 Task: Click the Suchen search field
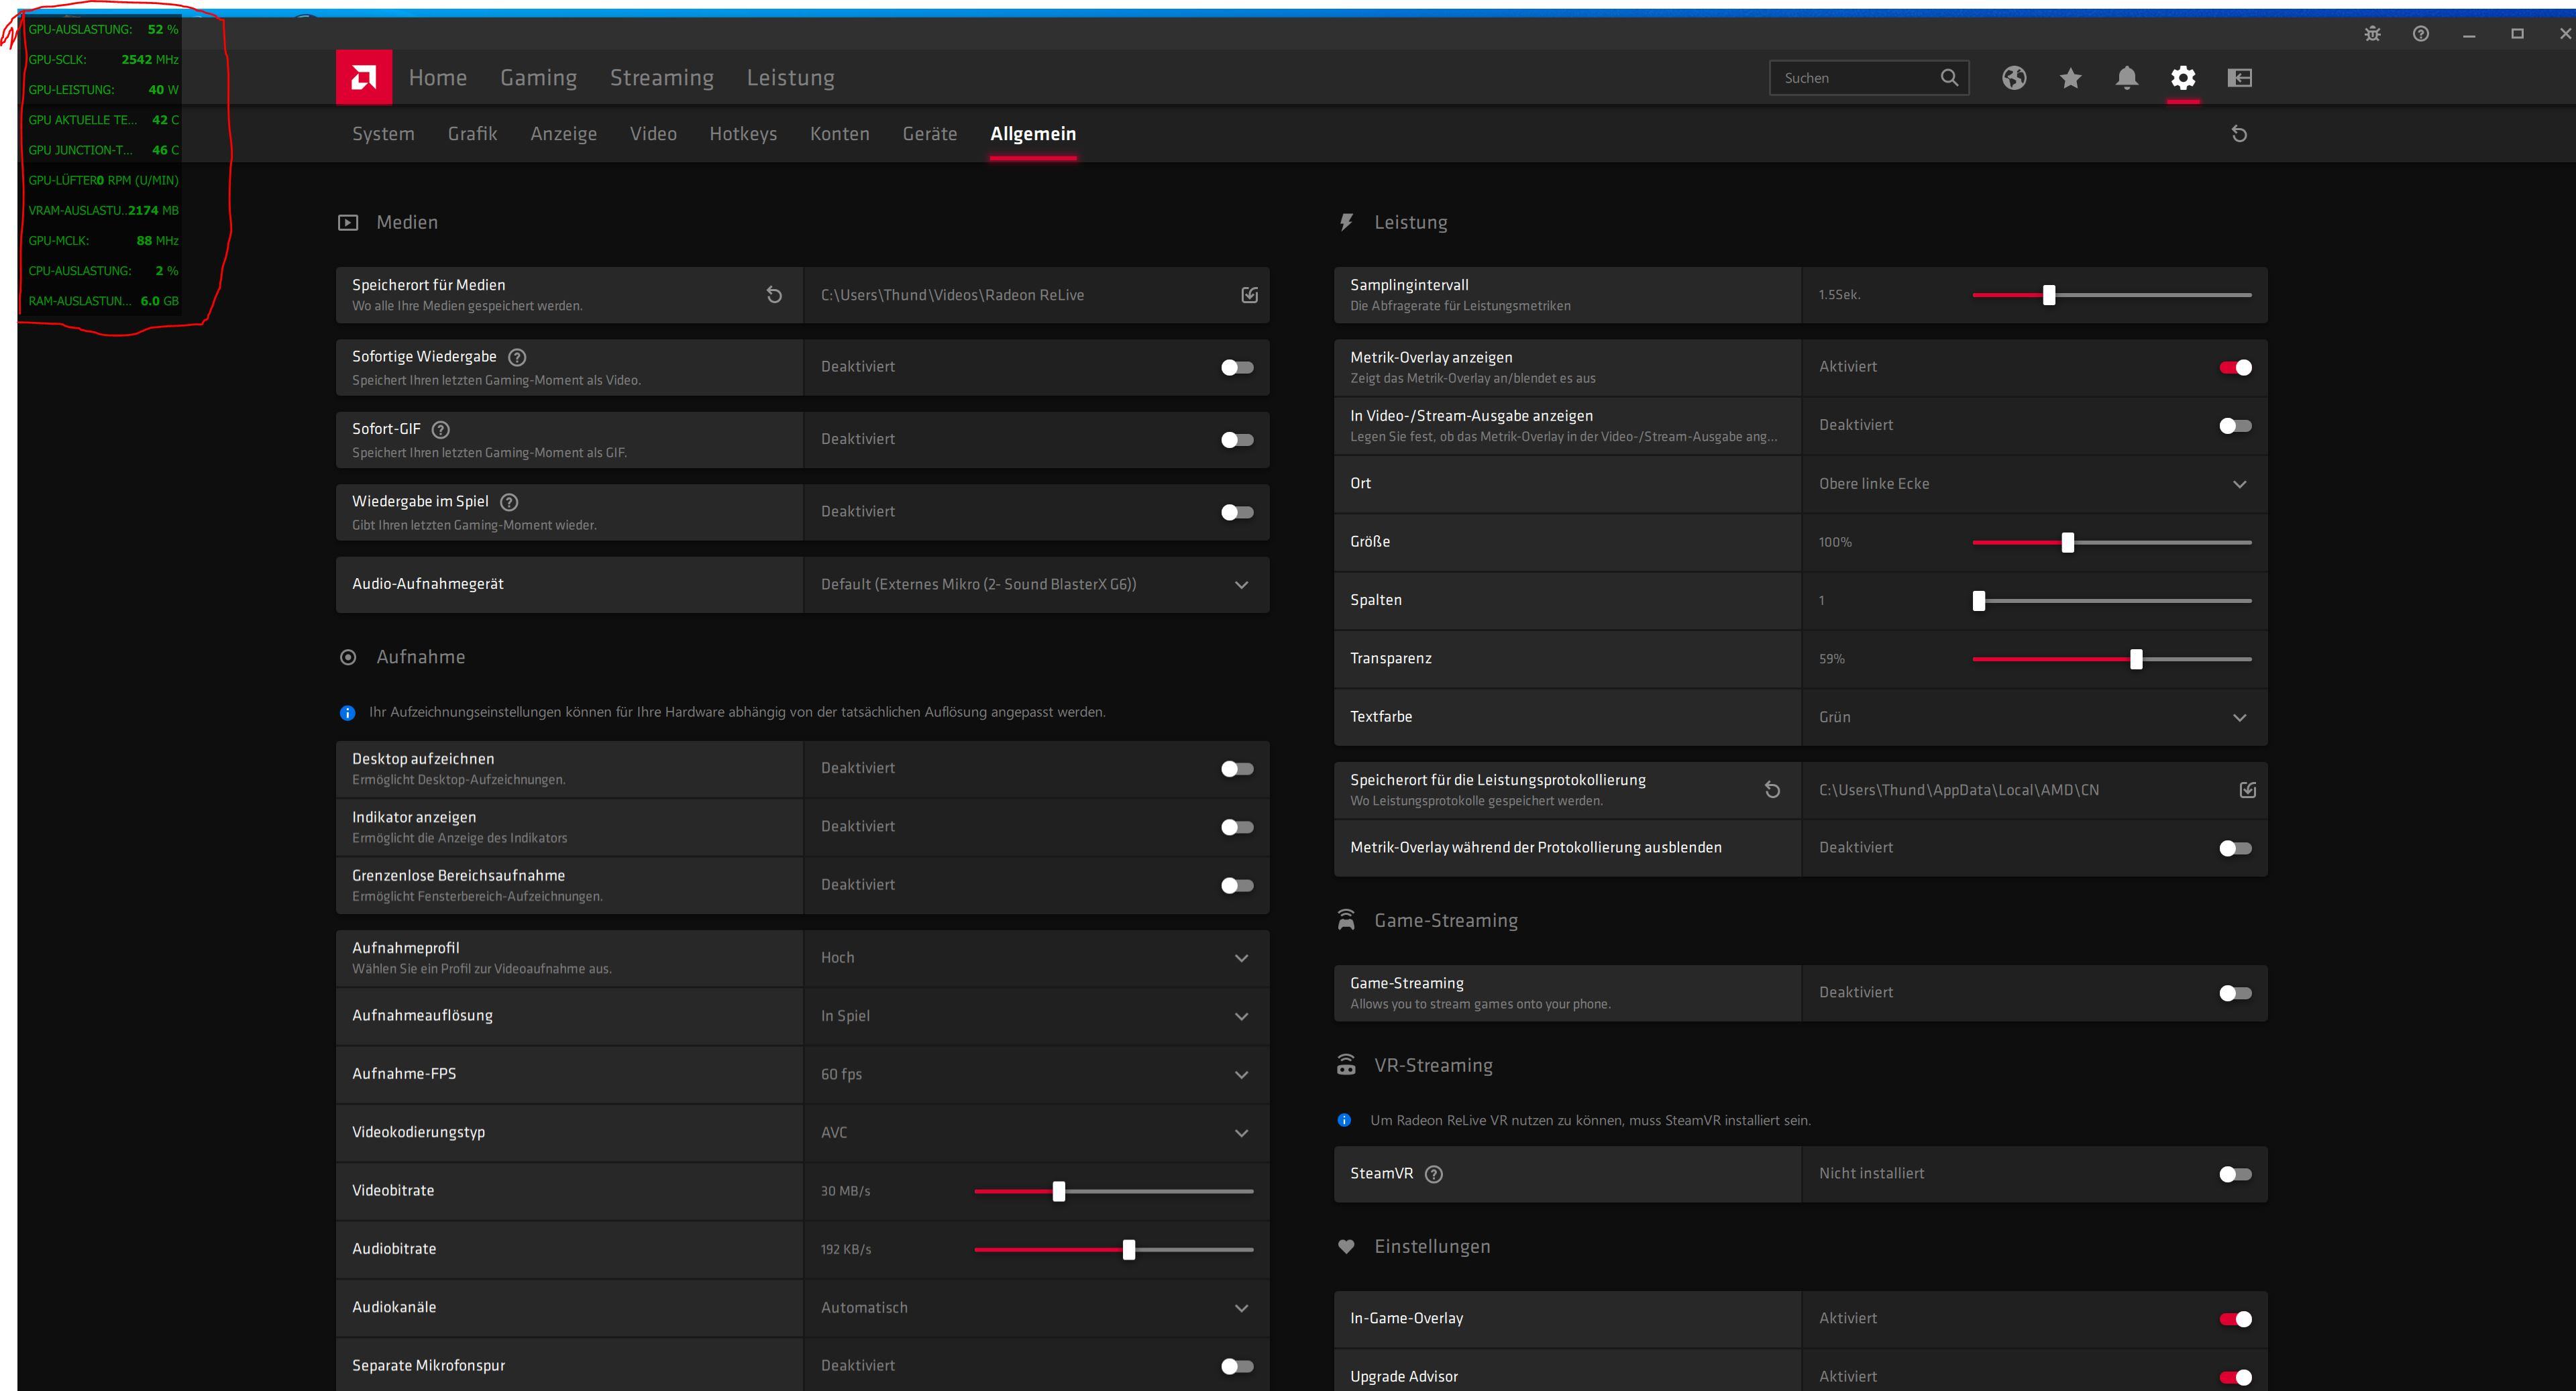pyautogui.click(x=1868, y=78)
